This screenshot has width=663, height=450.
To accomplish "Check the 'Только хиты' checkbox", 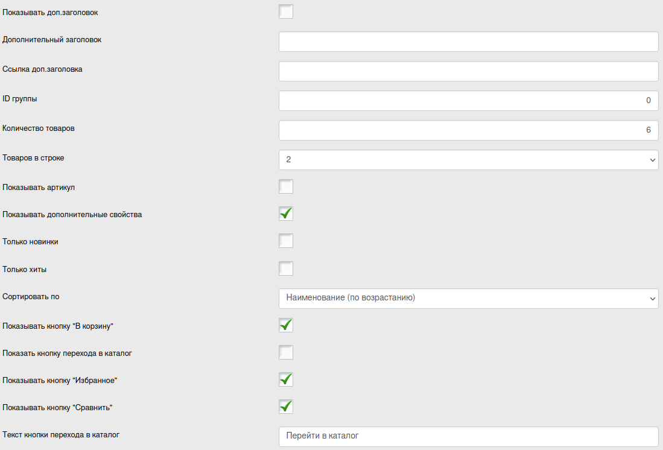I will point(286,268).
